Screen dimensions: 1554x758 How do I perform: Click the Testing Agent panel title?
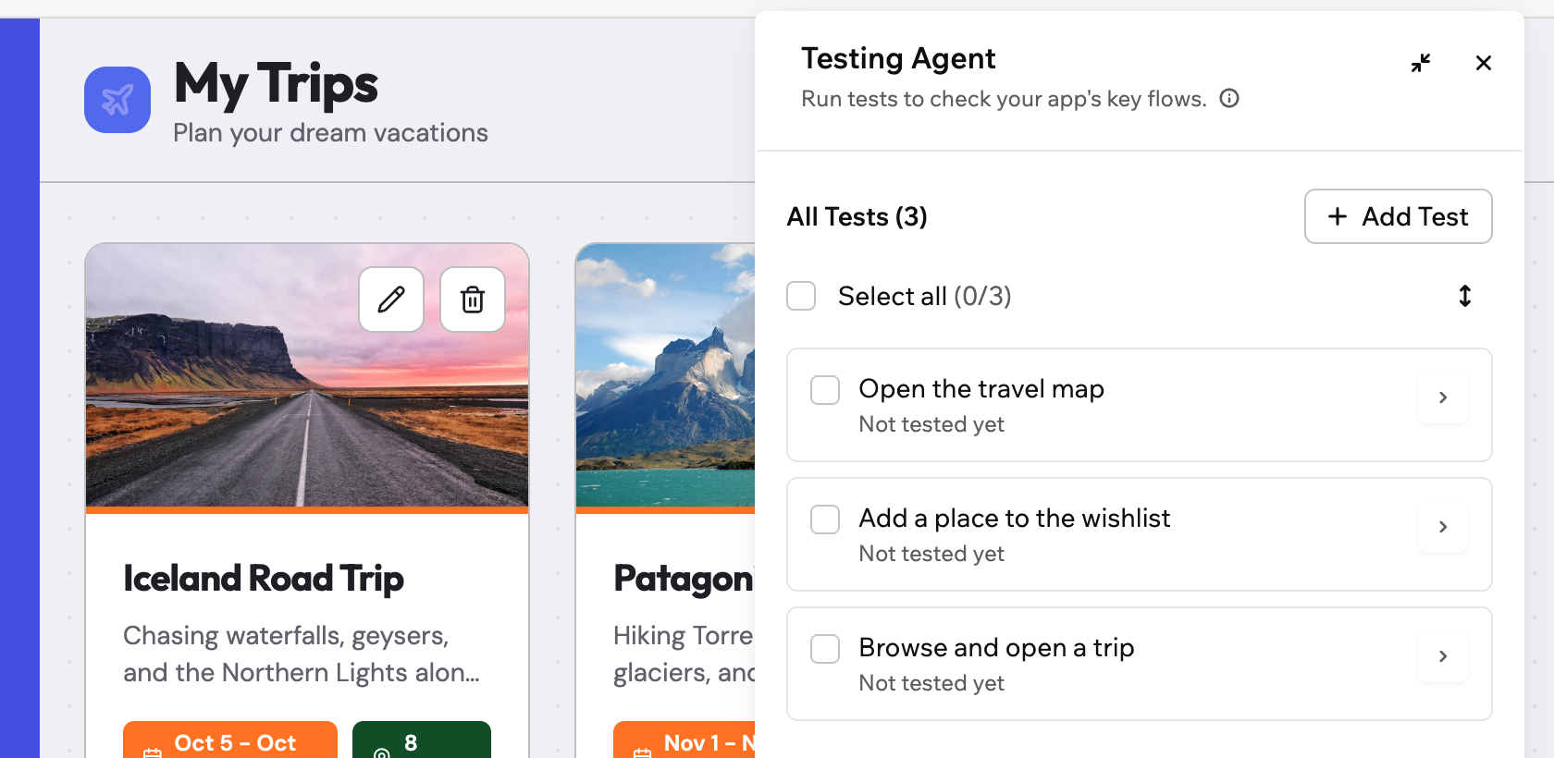[898, 58]
